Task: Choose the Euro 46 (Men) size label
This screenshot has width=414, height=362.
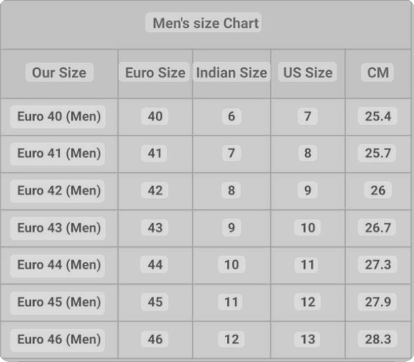Action: (59, 339)
